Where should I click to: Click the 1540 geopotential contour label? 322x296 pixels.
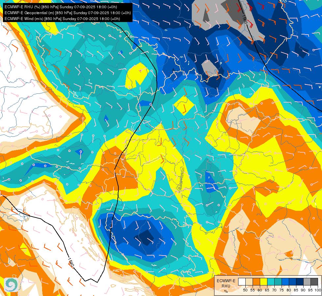click(71, 262)
